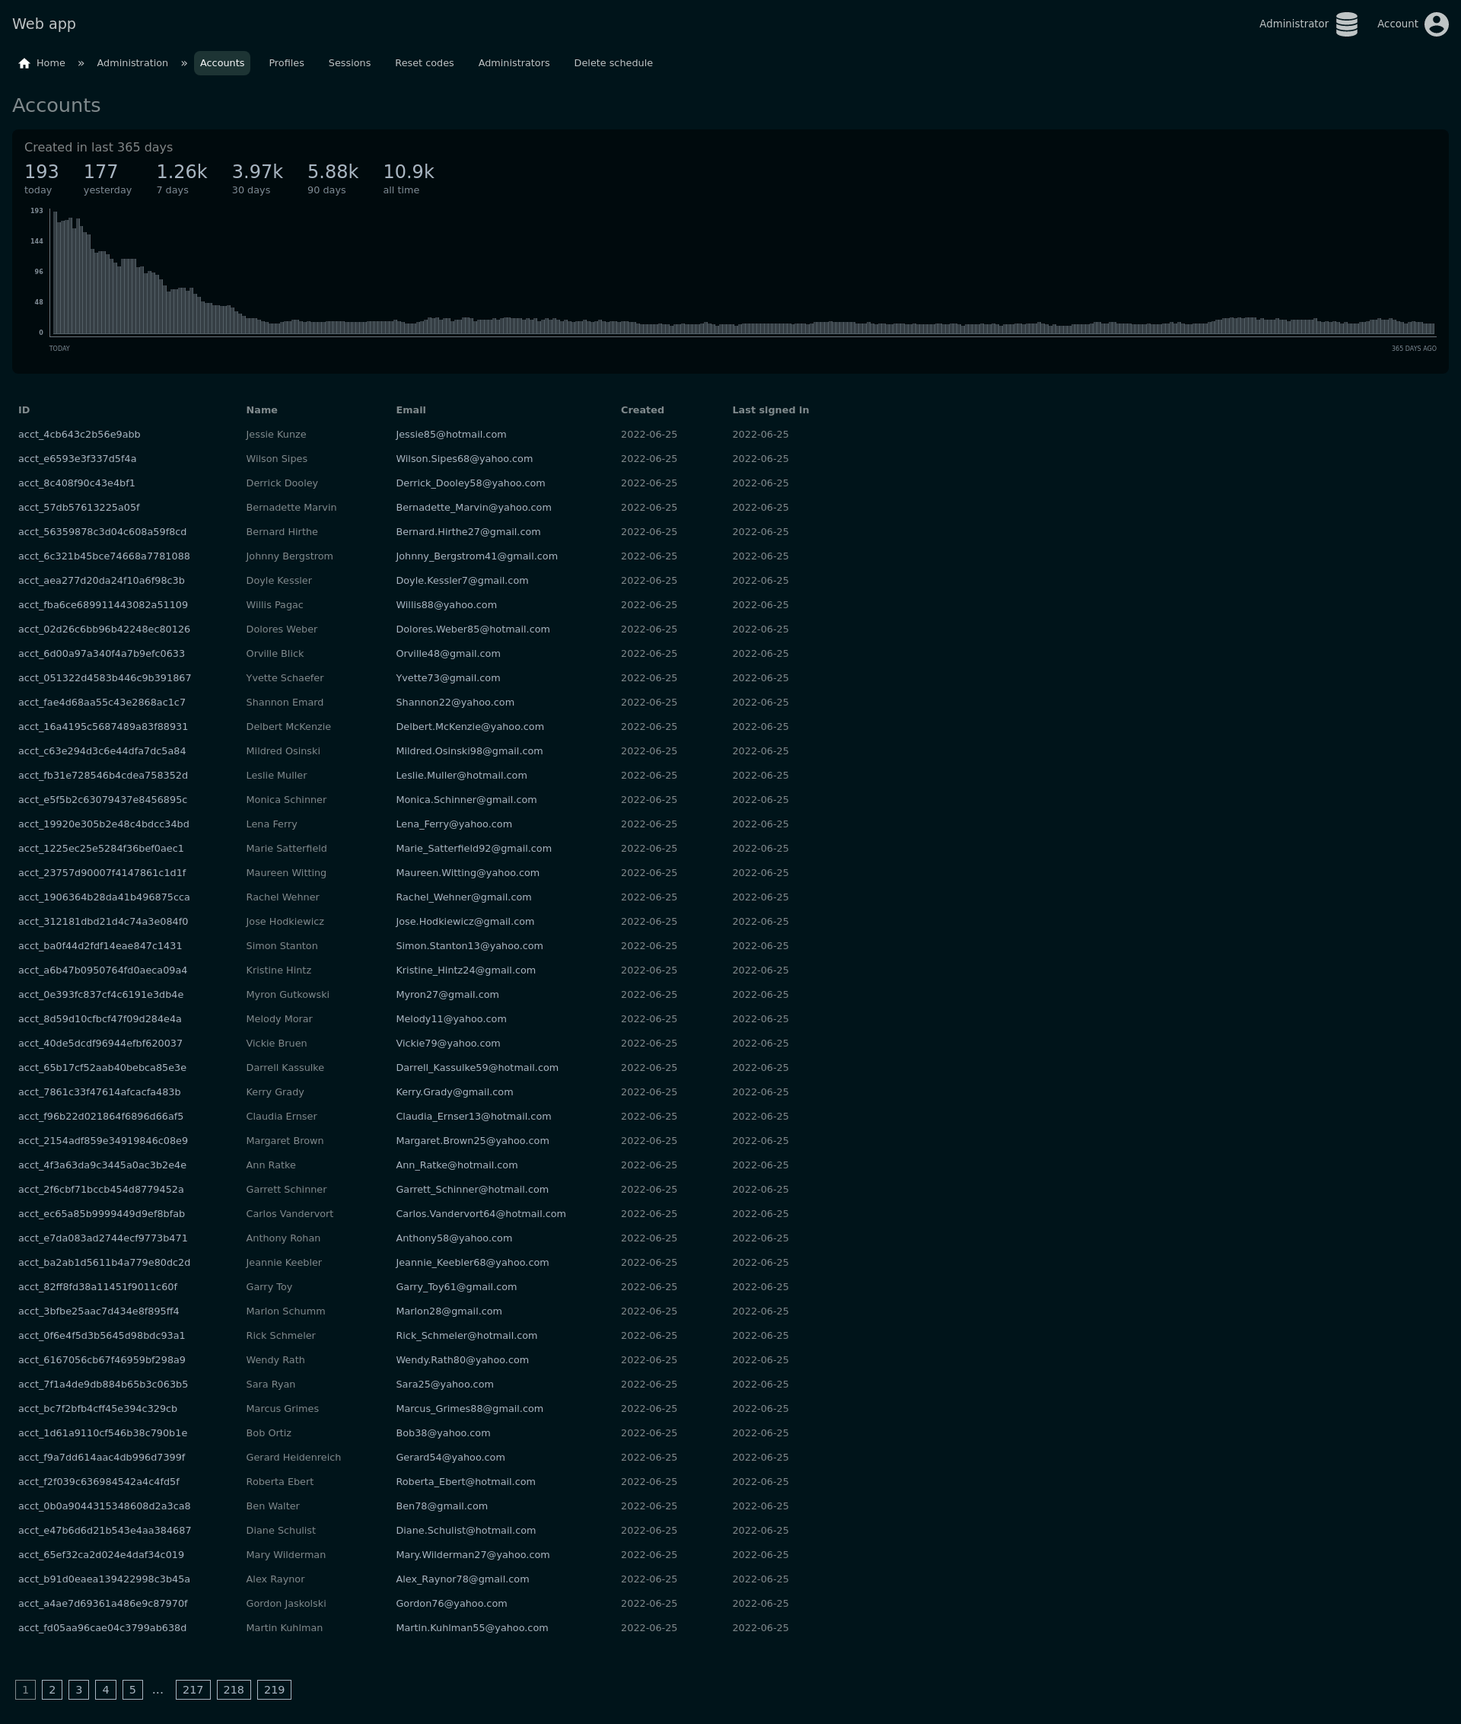Click the Home house icon
The image size is (1461, 1724).
point(24,64)
